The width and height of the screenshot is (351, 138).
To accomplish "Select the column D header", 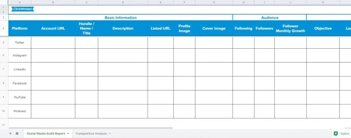I will 123,2.
